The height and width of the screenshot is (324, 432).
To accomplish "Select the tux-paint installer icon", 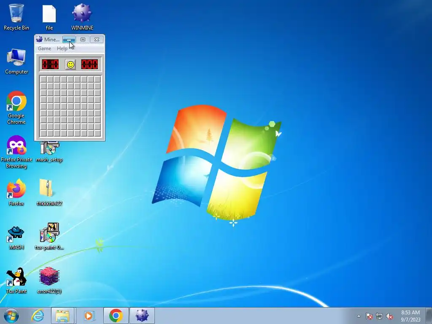I will [x=49, y=236].
